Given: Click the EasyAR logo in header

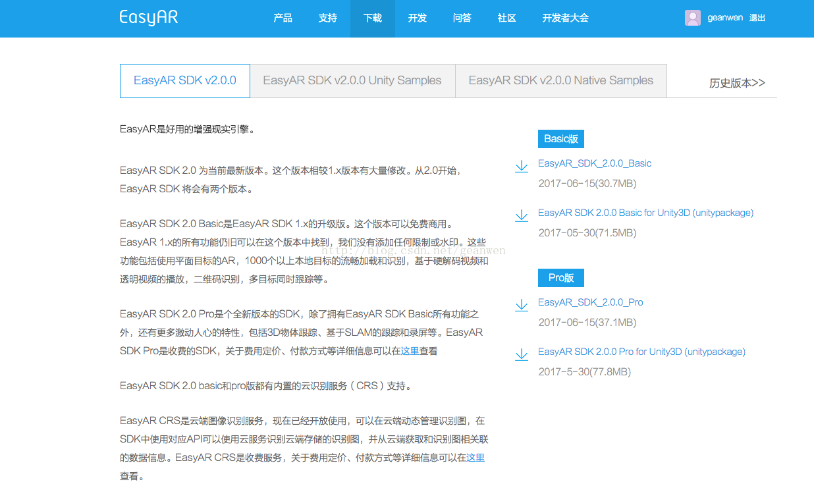Looking at the screenshot, I should point(149,17).
